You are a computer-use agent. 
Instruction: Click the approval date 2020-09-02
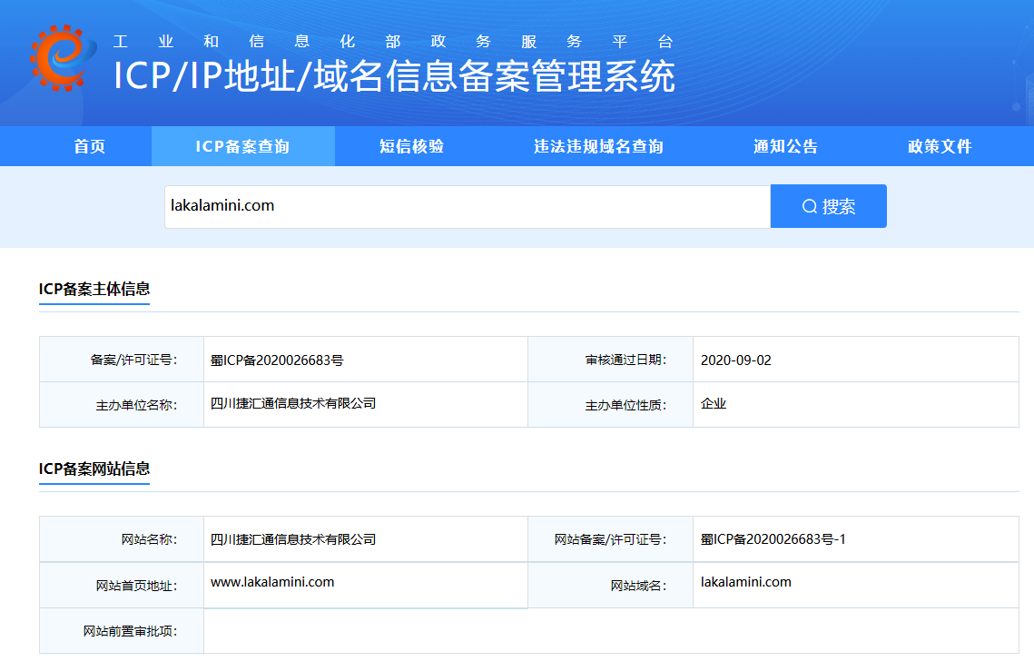click(x=735, y=360)
